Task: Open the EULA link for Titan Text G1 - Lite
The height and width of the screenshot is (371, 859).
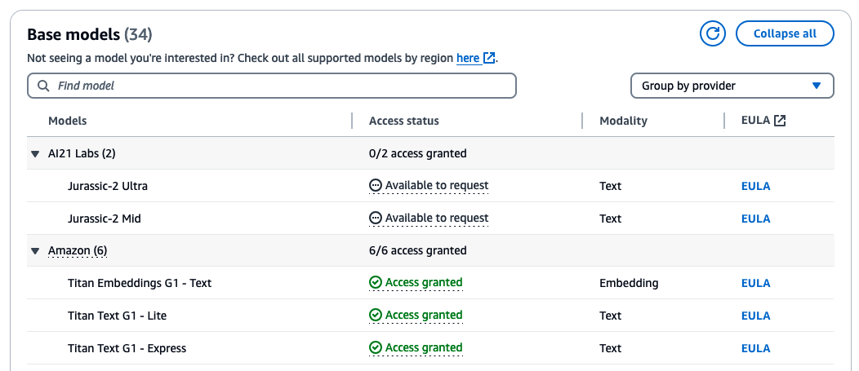Action: click(x=755, y=316)
